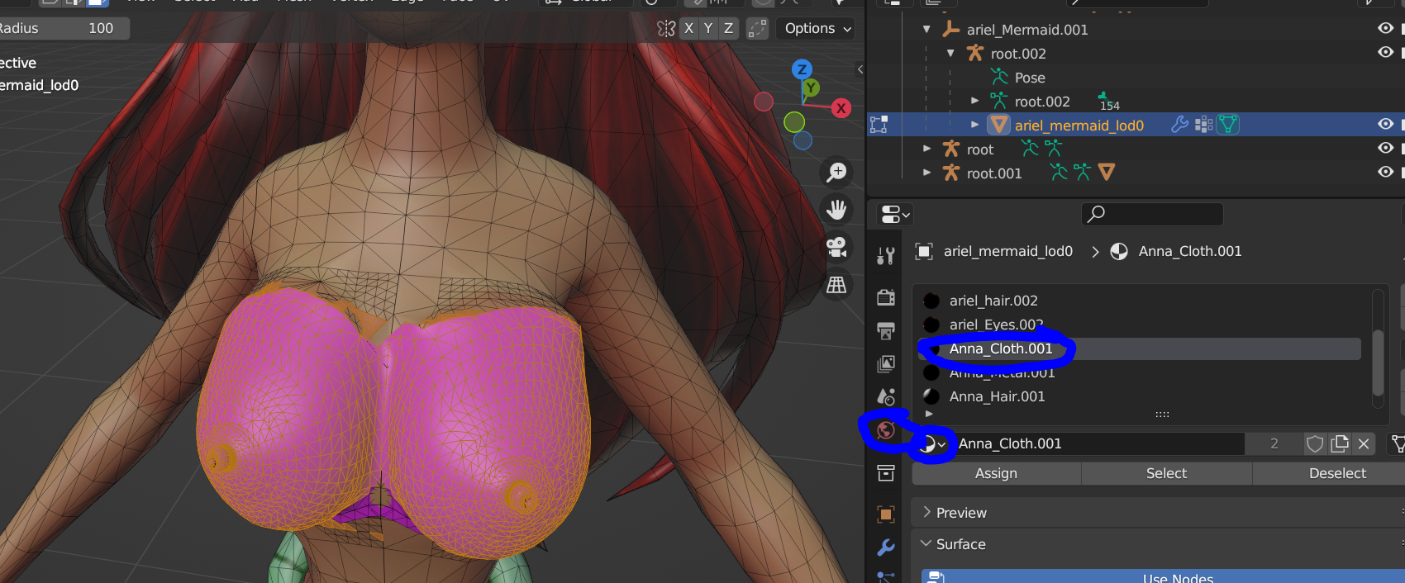Collapse ariel_Mermaid.001 in the outliner
Image resolution: width=1405 pixels, height=583 pixels.
click(926, 30)
